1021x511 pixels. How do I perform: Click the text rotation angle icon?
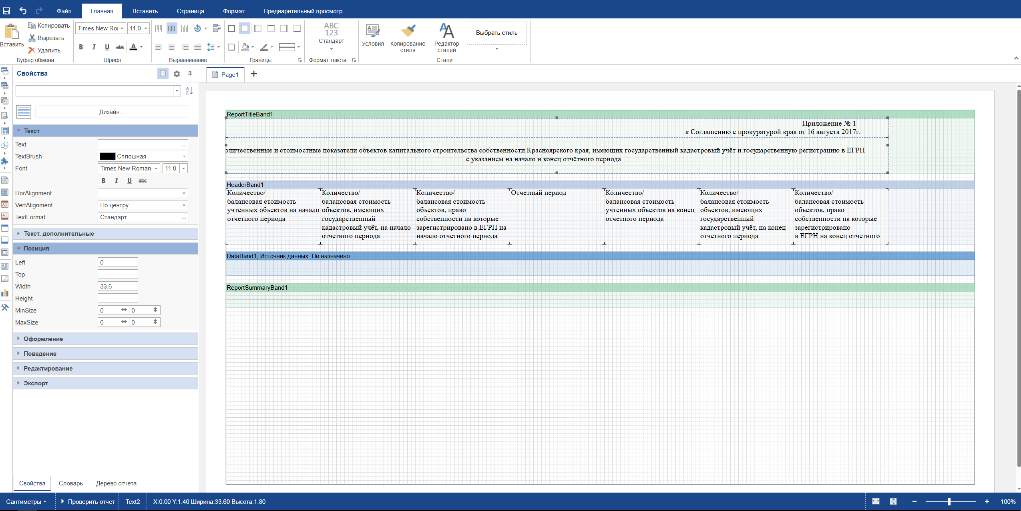point(197,28)
